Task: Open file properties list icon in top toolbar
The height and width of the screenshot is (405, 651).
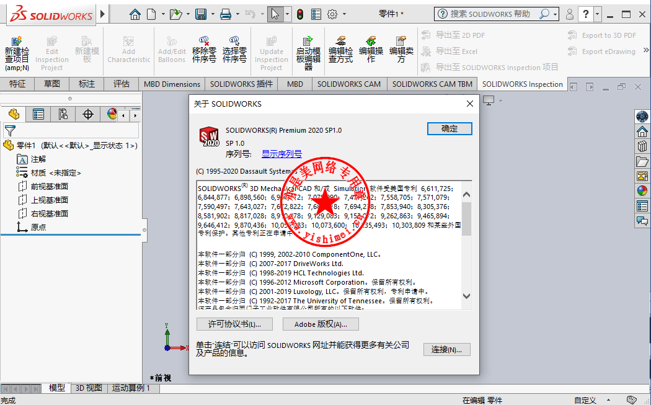Action: pos(316,14)
